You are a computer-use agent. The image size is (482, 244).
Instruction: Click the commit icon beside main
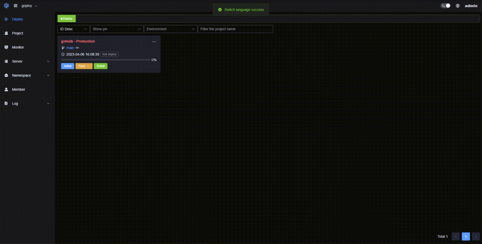point(77,48)
